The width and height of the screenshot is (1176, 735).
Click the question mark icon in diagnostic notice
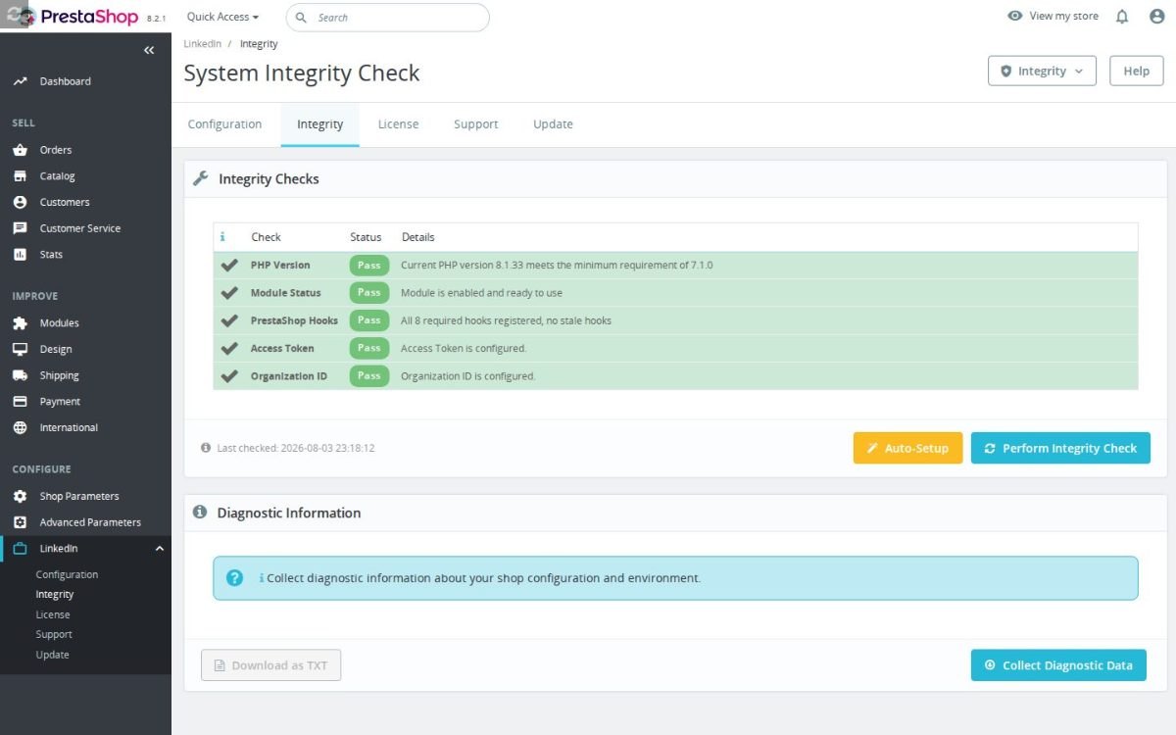[x=234, y=578]
